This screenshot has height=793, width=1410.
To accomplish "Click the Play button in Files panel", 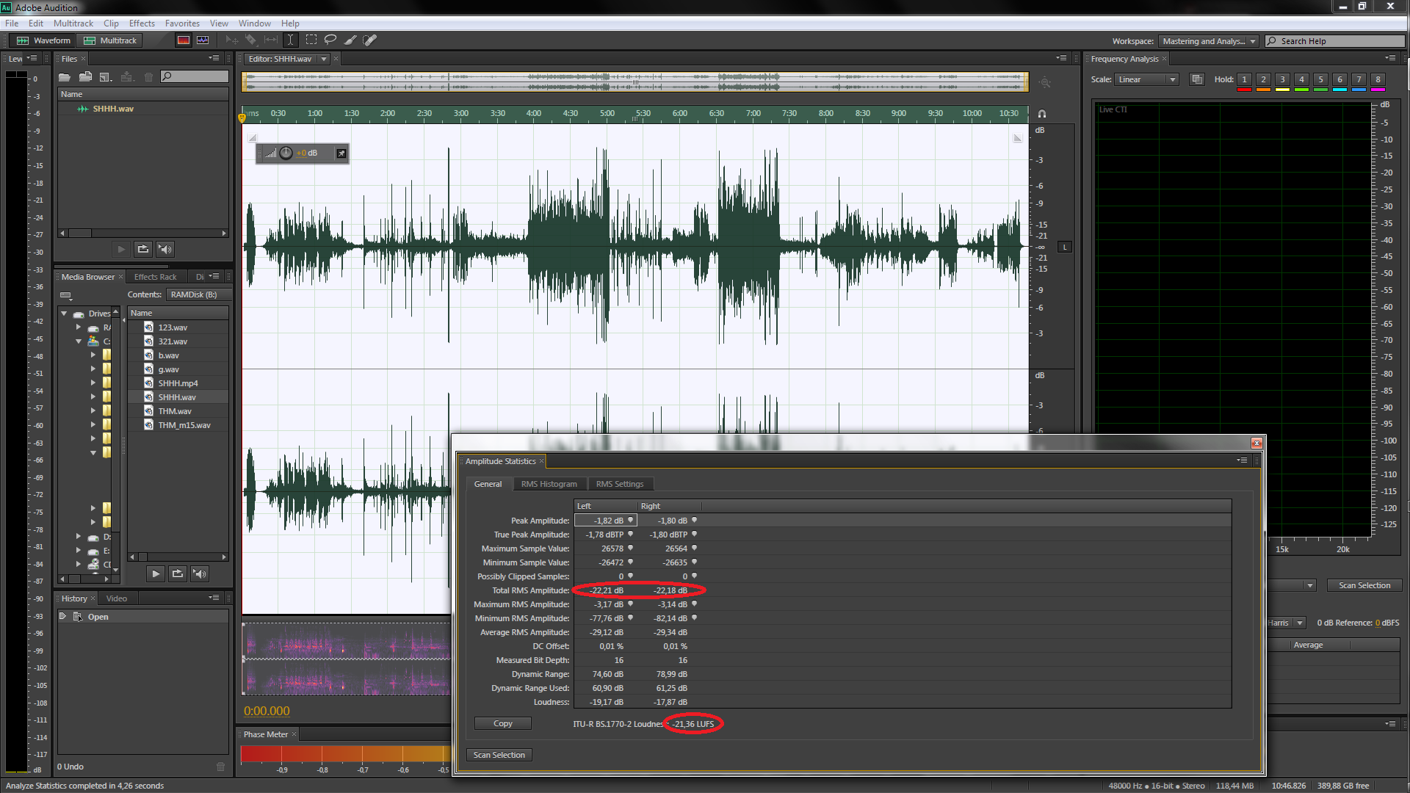I will pos(122,250).
